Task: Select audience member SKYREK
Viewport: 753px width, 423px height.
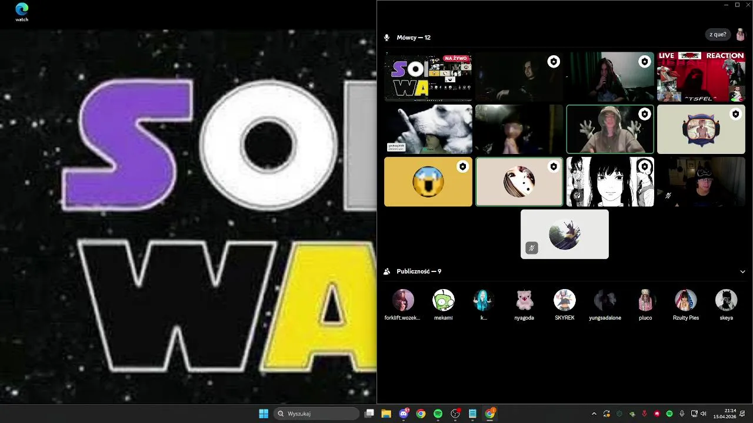Action: 565,305
